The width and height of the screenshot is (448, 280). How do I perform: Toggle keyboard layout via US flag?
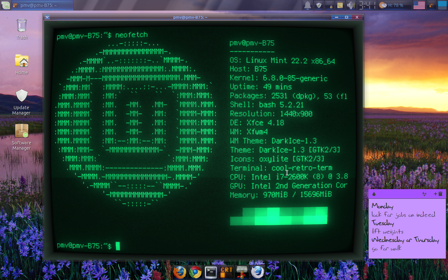tap(419, 5)
